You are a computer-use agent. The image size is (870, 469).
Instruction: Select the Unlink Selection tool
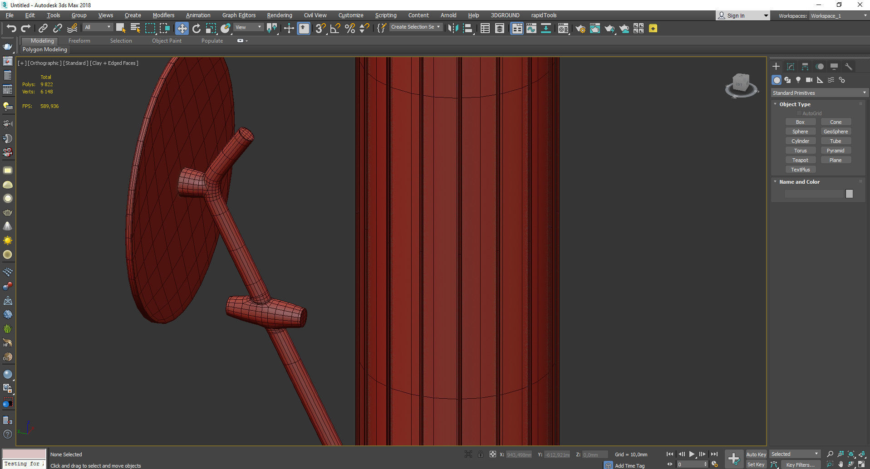57,29
